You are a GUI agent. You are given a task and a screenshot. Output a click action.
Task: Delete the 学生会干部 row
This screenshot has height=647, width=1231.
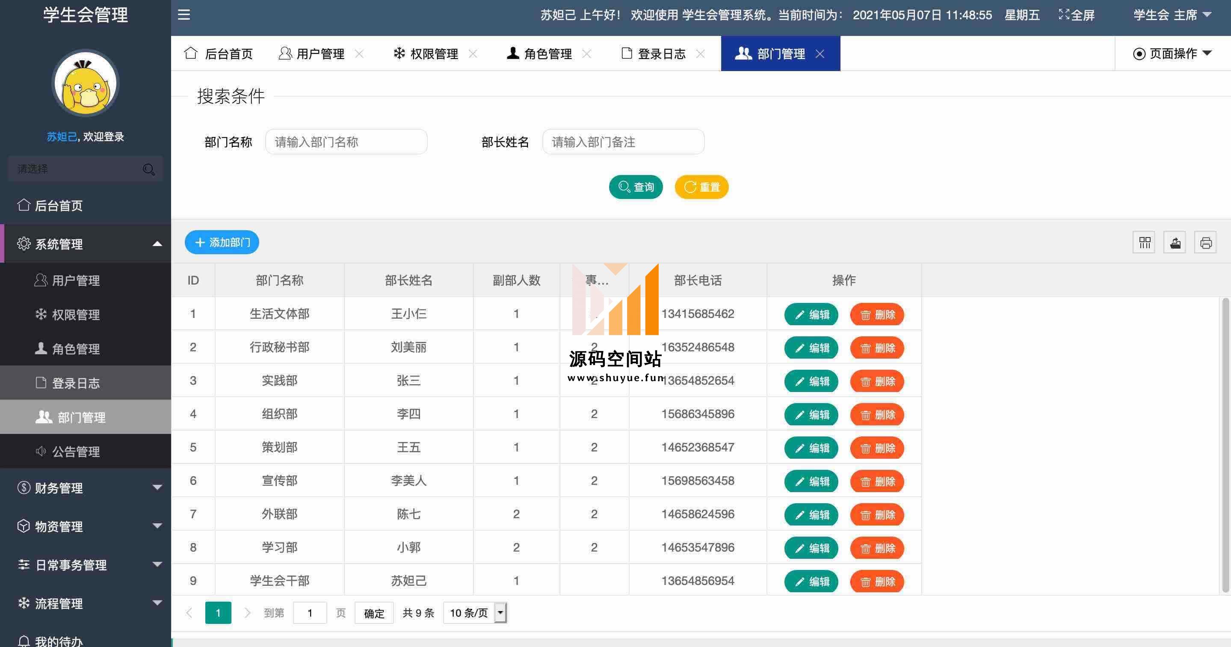point(877,582)
